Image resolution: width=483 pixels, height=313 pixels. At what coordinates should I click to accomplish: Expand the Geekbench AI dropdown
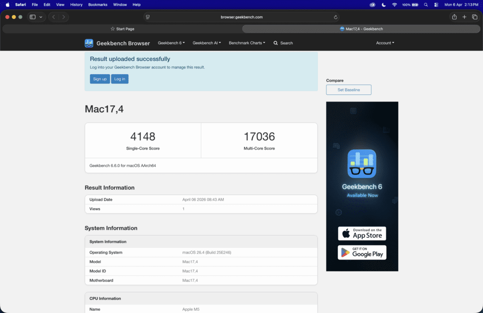pyautogui.click(x=207, y=43)
